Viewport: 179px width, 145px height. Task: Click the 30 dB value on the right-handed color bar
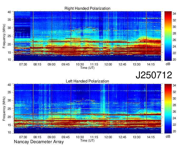(174, 27)
